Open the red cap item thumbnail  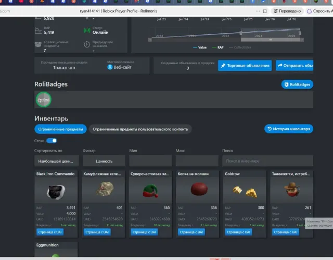[198, 191]
